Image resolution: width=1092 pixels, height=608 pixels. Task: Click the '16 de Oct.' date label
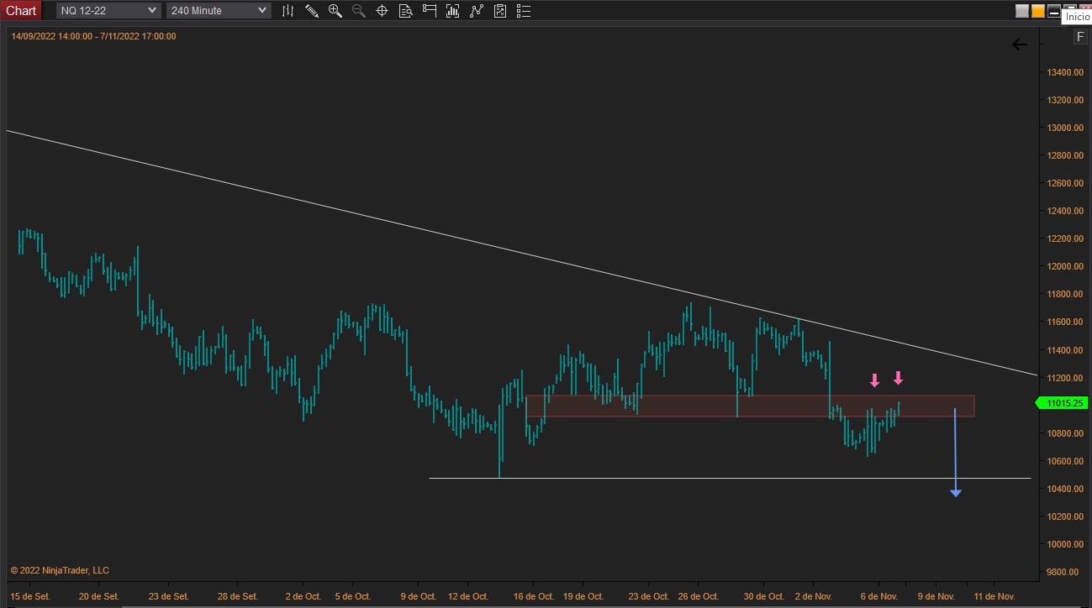535,596
